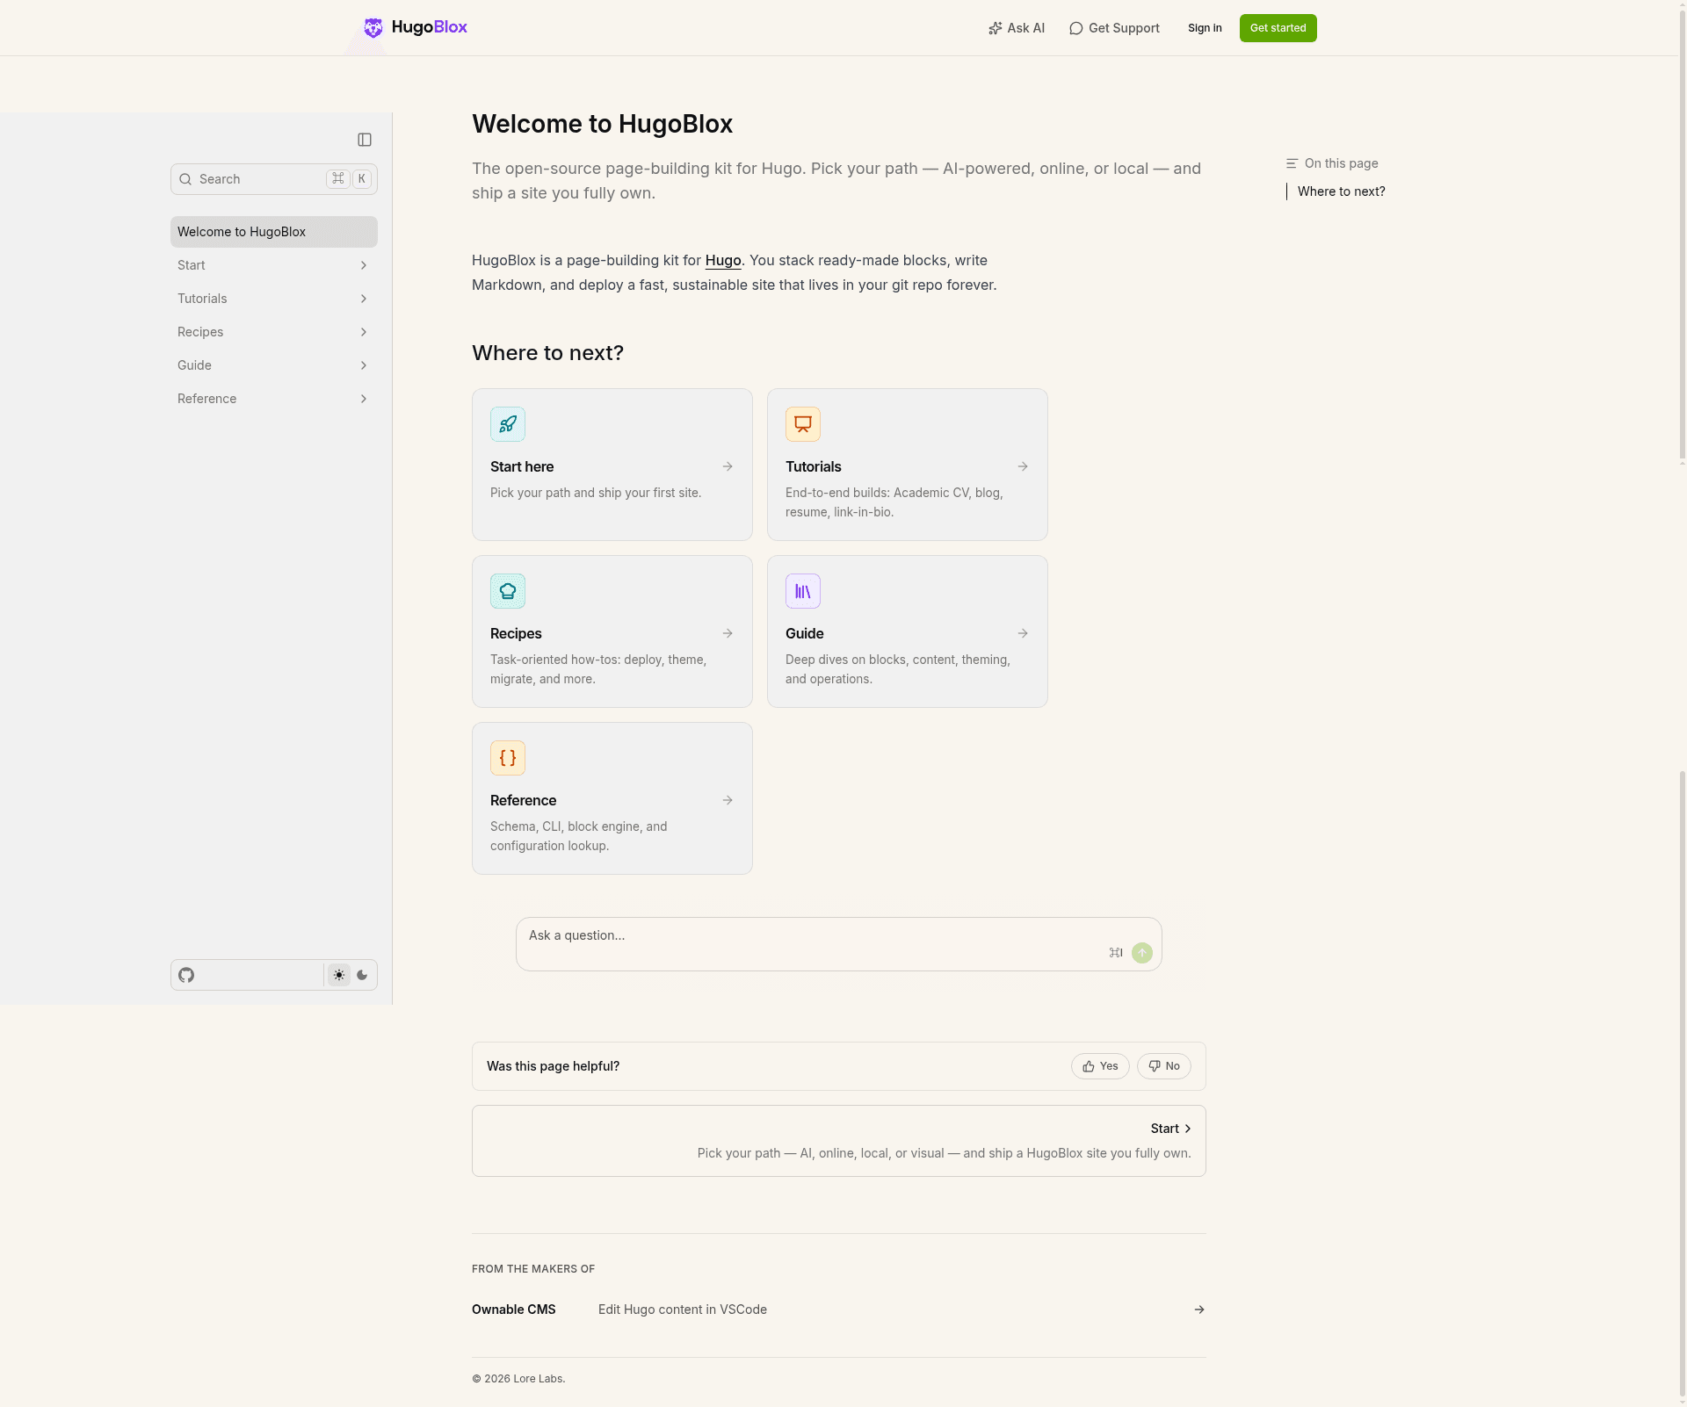Click the Get started button

(x=1278, y=28)
